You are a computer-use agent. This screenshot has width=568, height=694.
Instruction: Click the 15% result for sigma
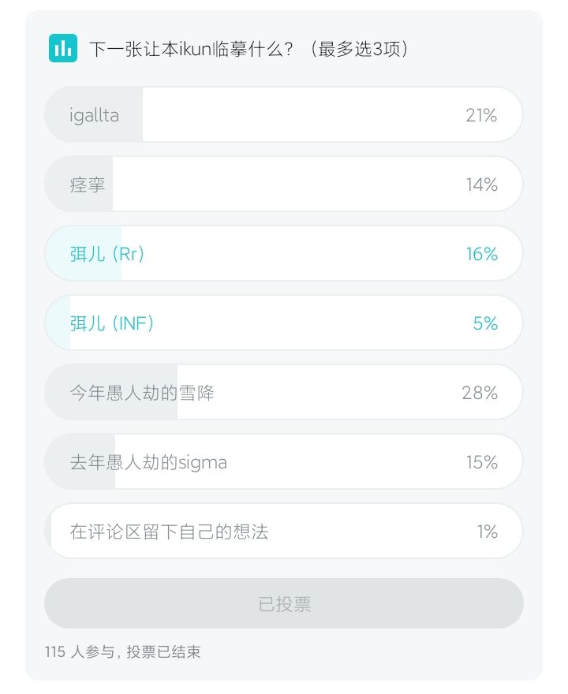[481, 462]
